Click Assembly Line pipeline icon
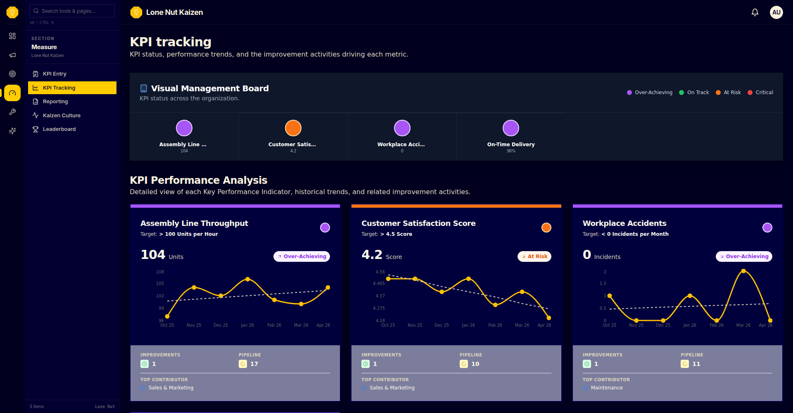 tap(243, 364)
